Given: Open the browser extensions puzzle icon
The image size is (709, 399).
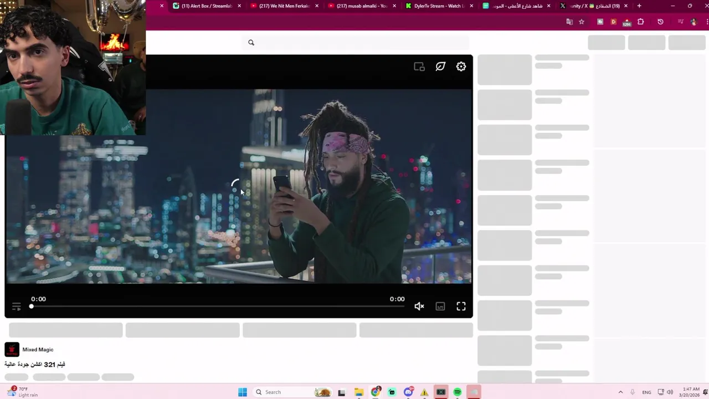Looking at the screenshot, I should click(x=641, y=22).
